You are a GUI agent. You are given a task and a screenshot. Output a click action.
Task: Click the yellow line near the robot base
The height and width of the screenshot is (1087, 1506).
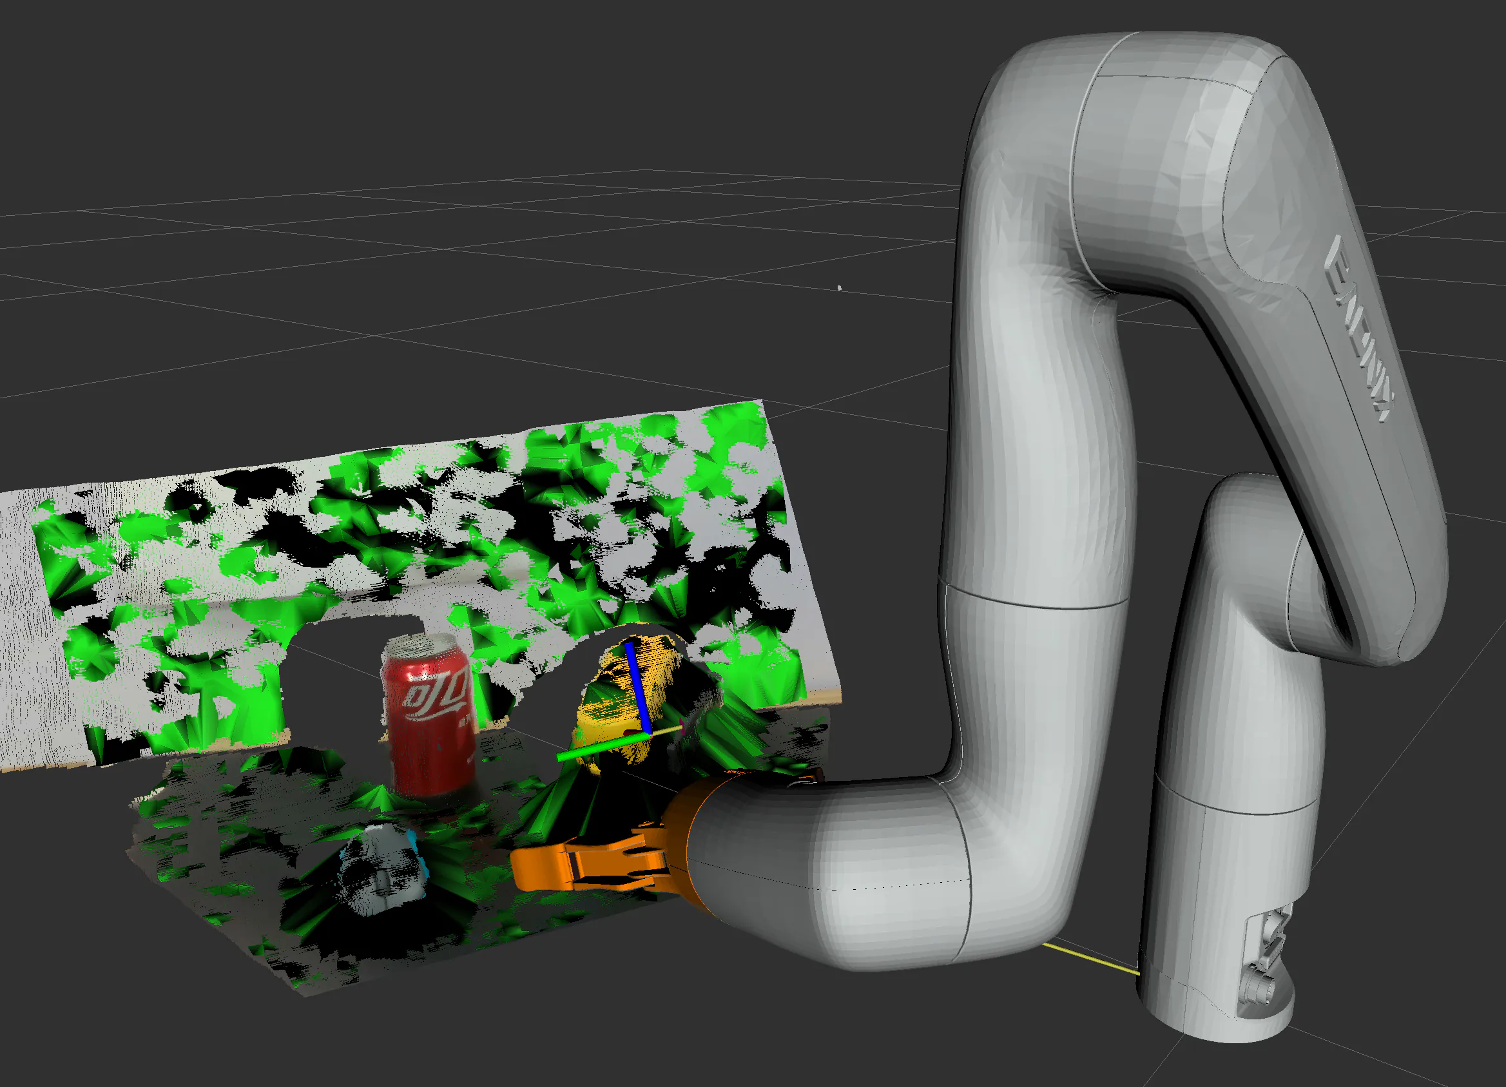[x=1092, y=959]
